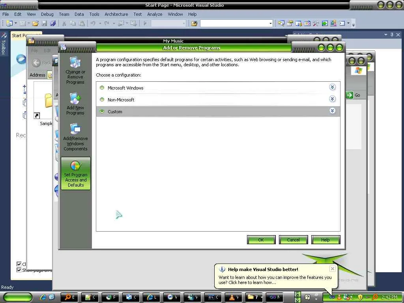The image size is (404, 303).
Task: Open the Debug menu
Action: pyautogui.click(x=47, y=14)
